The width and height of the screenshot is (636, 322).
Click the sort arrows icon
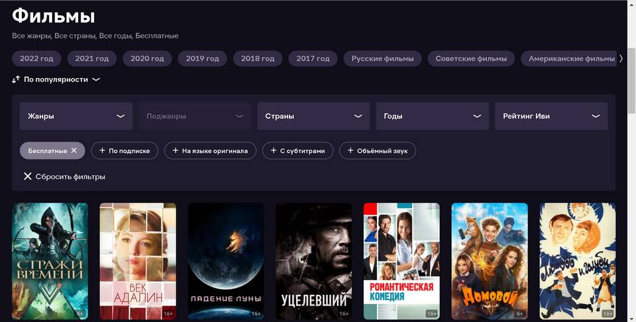pyautogui.click(x=16, y=80)
